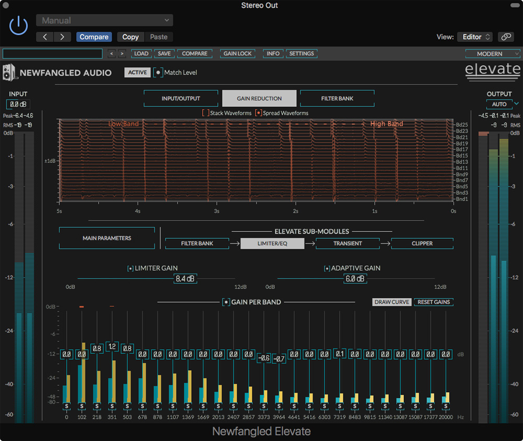This screenshot has width=523, height=441.
Task: Expand the output AUTO chevron
Action: click(x=517, y=104)
